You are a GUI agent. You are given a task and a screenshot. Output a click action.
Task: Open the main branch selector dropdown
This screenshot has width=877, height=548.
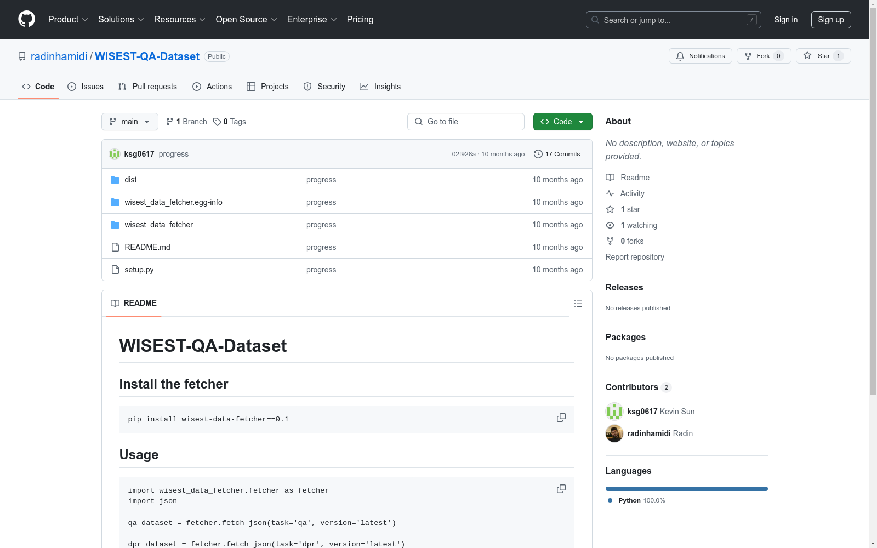(130, 122)
